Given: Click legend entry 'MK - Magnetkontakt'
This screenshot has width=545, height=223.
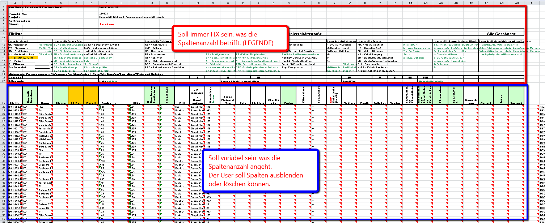Looking at the screenshot, I should click(370, 44).
